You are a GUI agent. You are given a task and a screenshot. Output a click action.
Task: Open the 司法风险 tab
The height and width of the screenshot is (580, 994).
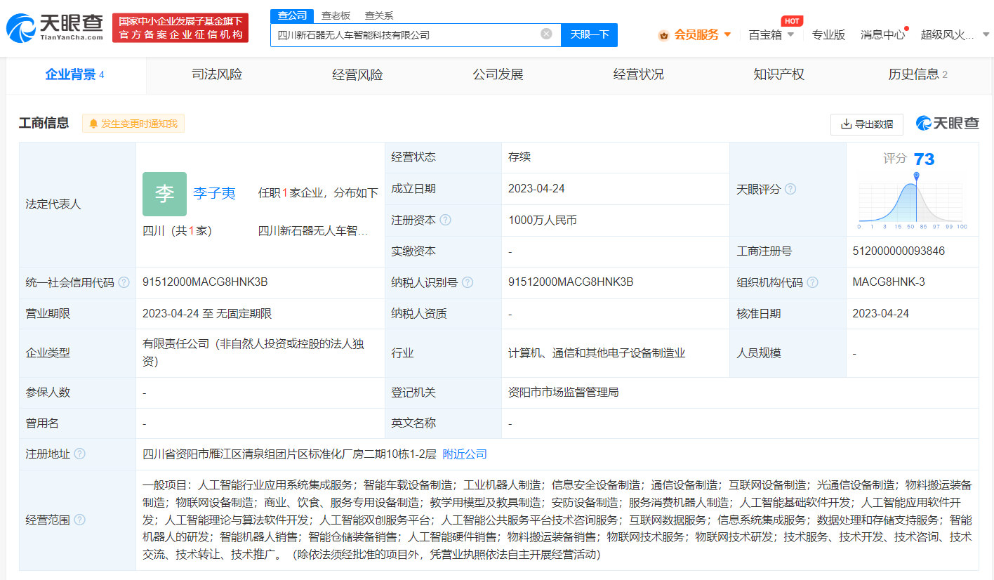pyautogui.click(x=217, y=74)
